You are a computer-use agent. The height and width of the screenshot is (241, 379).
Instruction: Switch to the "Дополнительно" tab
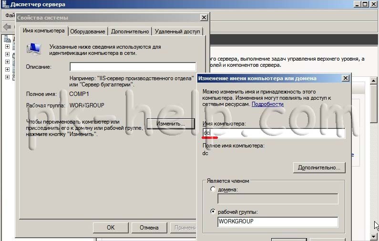click(130, 31)
